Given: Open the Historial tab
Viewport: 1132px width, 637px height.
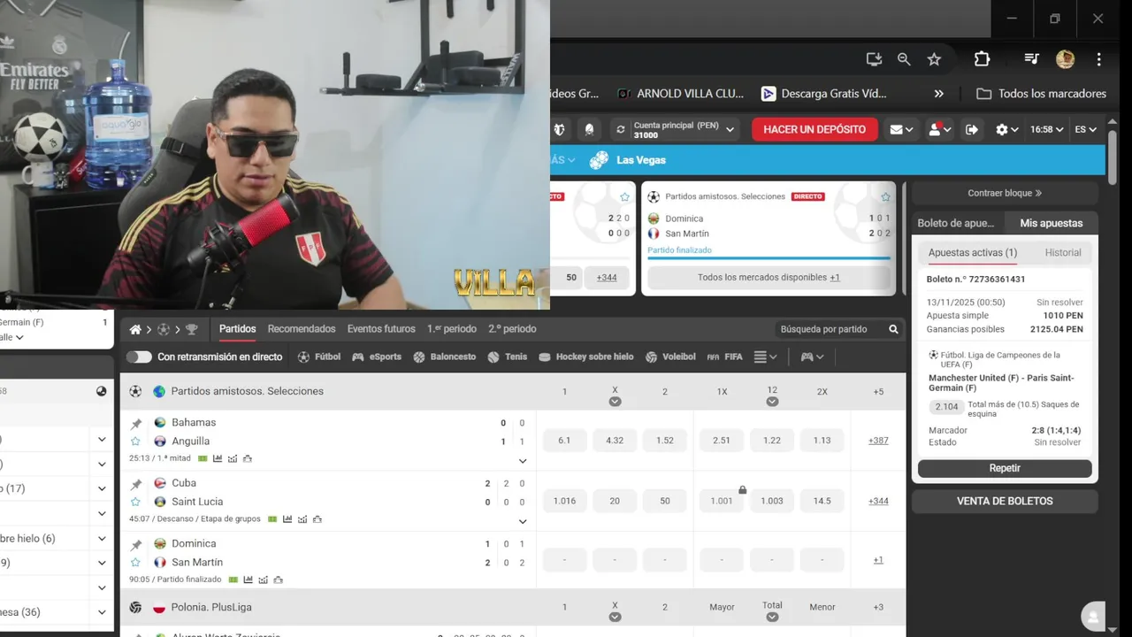Looking at the screenshot, I should [x=1063, y=253].
